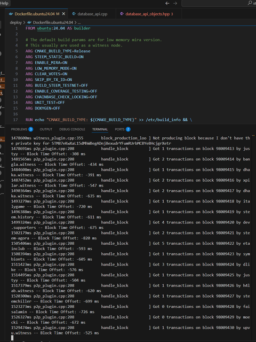
Task: Click the Docker icon on Dockerfile tab
Action: pos(11,14)
